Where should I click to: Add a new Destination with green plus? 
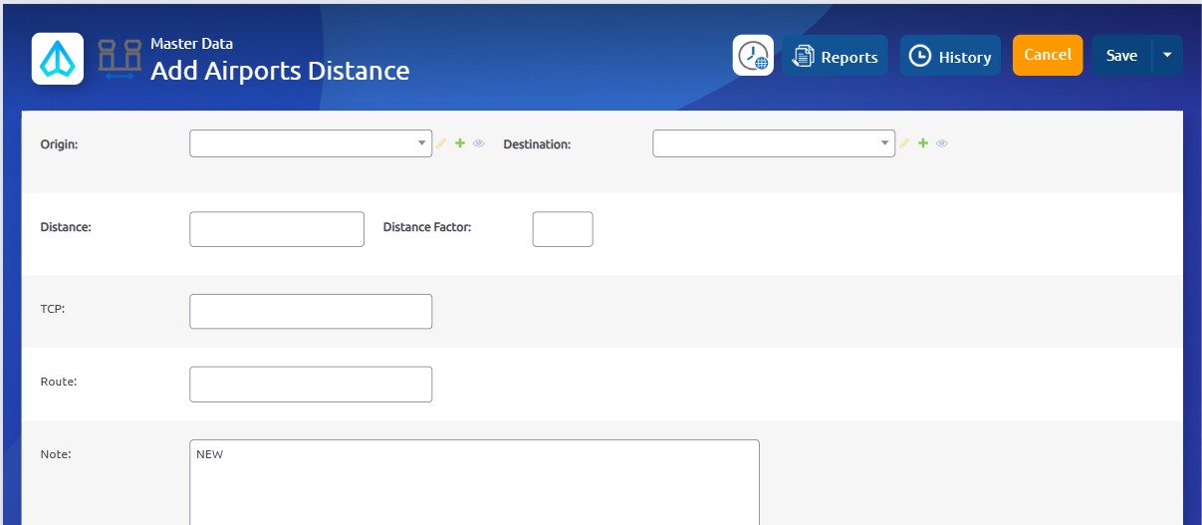coord(923,143)
